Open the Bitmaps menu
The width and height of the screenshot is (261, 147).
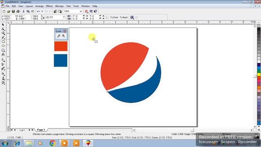[60, 6]
